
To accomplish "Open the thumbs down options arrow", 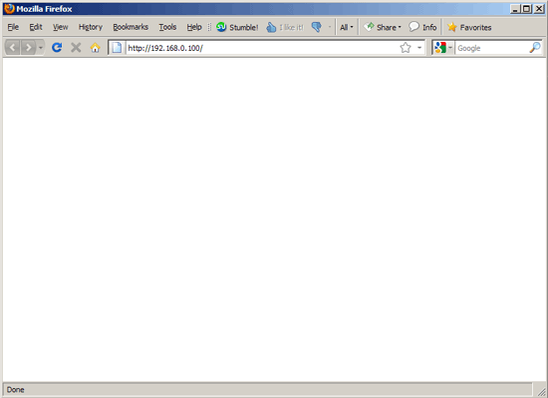I will [330, 27].
